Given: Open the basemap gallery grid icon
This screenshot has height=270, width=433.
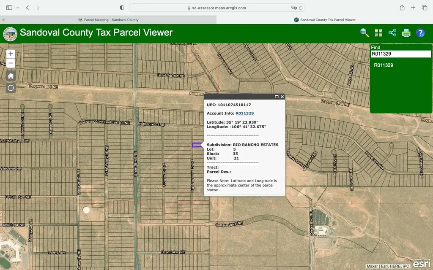Looking at the screenshot, I should [378, 33].
